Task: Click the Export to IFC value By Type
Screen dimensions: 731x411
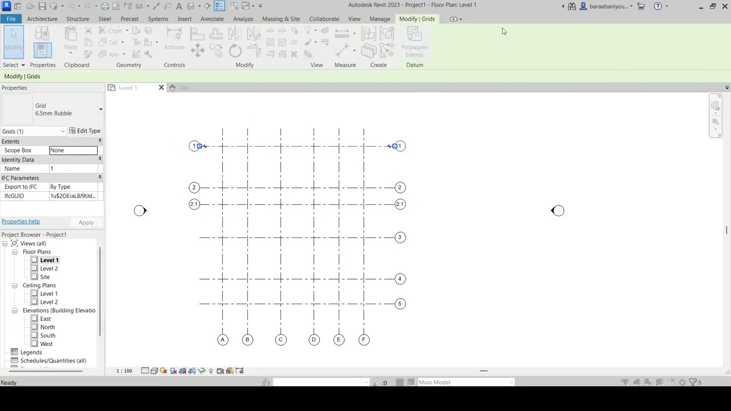Action: [x=73, y=187]
